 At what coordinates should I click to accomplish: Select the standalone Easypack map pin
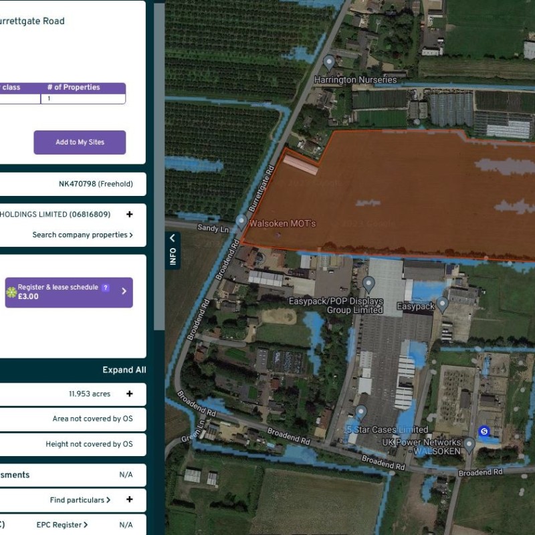coord(442,304)
